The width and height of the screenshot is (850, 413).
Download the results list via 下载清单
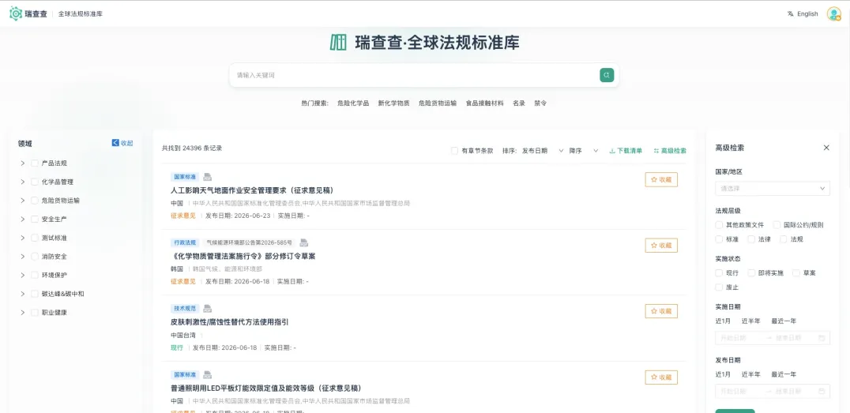click(x=626, y=151)
